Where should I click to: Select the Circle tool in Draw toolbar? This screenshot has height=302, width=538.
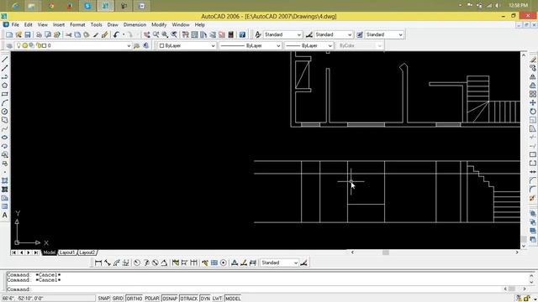[5, 112]
